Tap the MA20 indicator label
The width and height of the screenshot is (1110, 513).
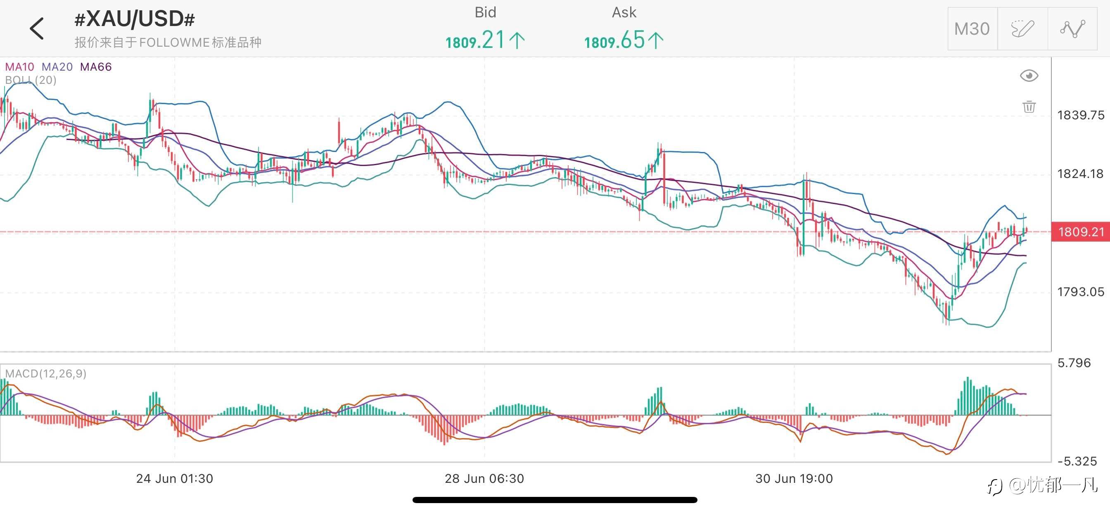click(x=57, y=67)
